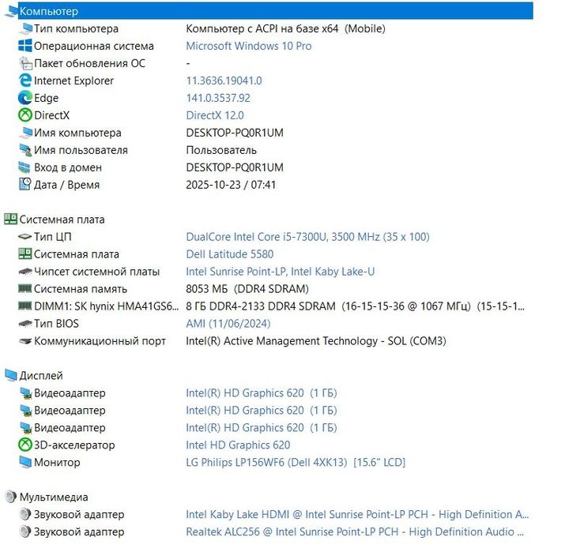Click the Windows logo next to Операционная система

point(25,46)
